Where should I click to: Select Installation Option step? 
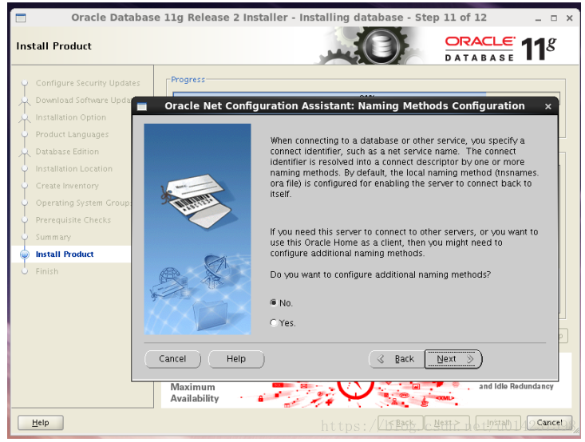pos(70,117)
